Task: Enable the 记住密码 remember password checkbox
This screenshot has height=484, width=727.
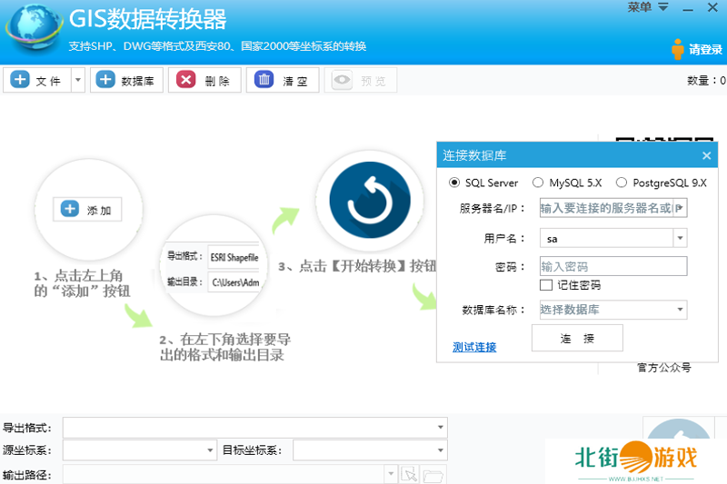Action: pyautogui.click(x=546, y=285)
